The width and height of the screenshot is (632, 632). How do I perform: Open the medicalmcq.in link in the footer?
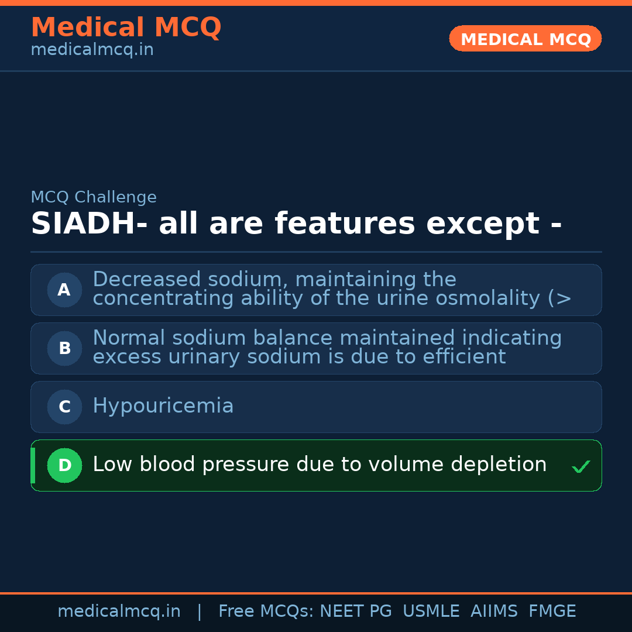tap(119, 612)
